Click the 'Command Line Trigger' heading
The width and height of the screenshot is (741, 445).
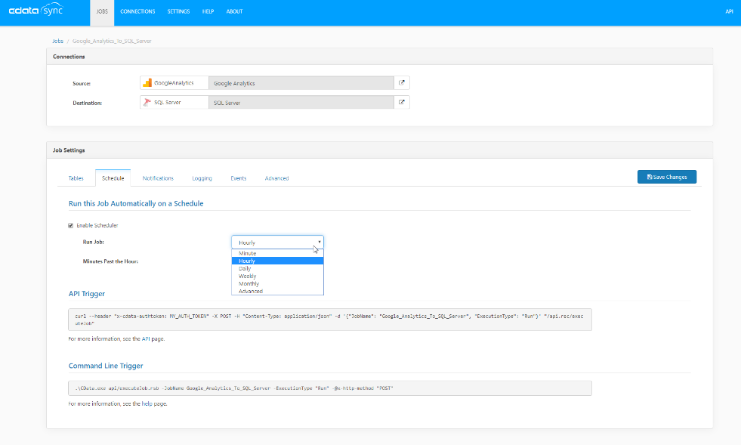106,366
